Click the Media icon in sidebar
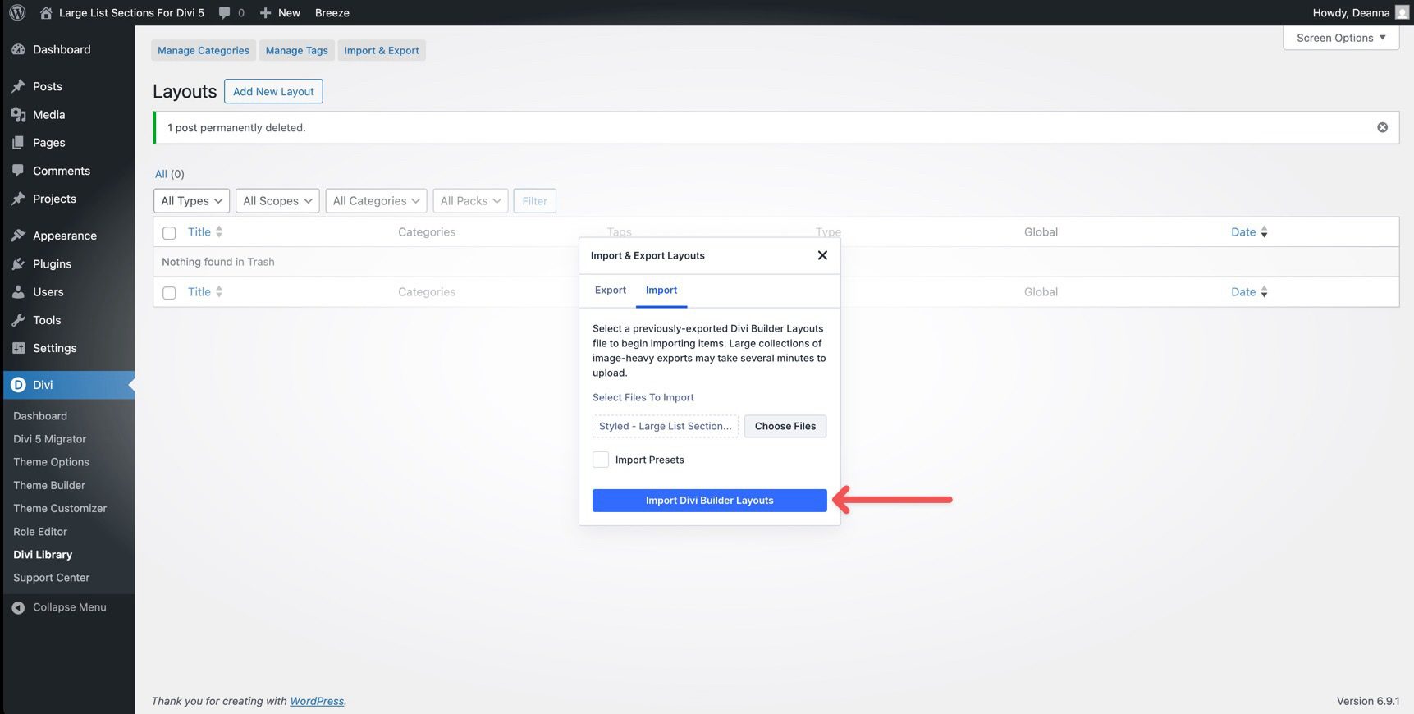The height and width of the screenshot is (714, 1414). [x=18, y=115]
